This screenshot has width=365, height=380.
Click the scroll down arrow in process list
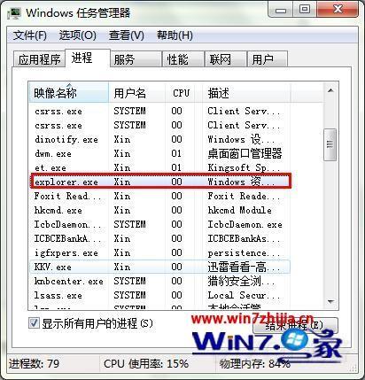pyautogui.click(x=330, y=302)
